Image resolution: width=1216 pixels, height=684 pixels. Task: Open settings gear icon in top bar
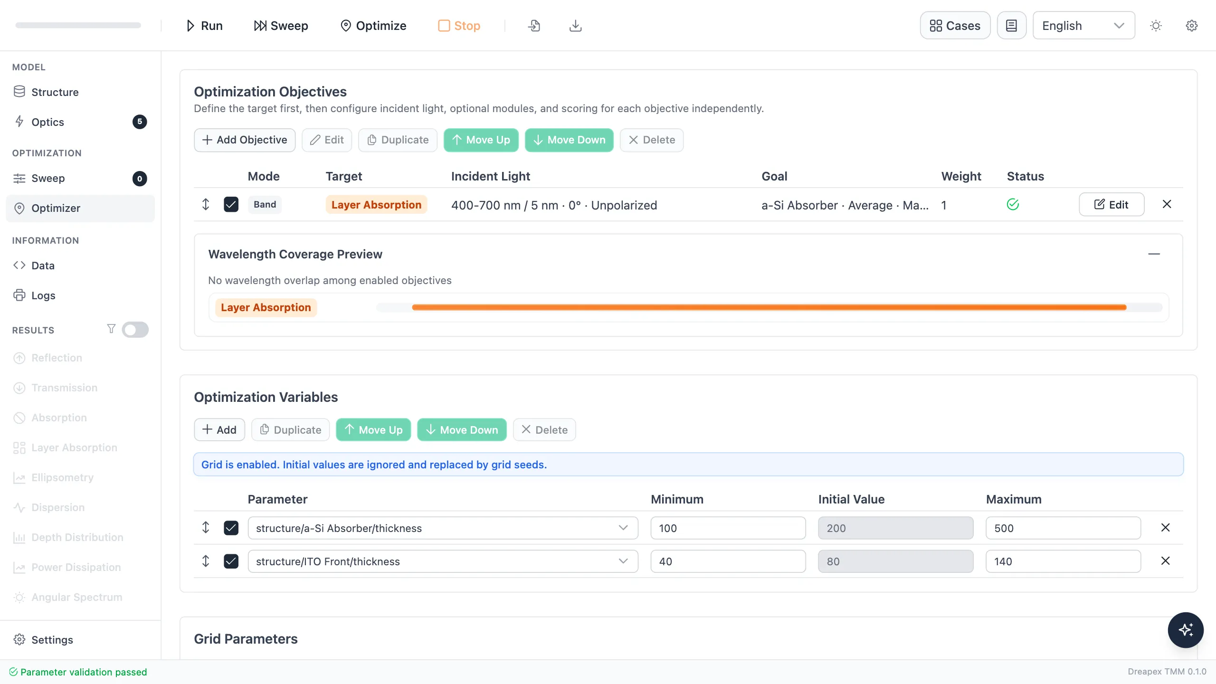[x=1192, y=26]
